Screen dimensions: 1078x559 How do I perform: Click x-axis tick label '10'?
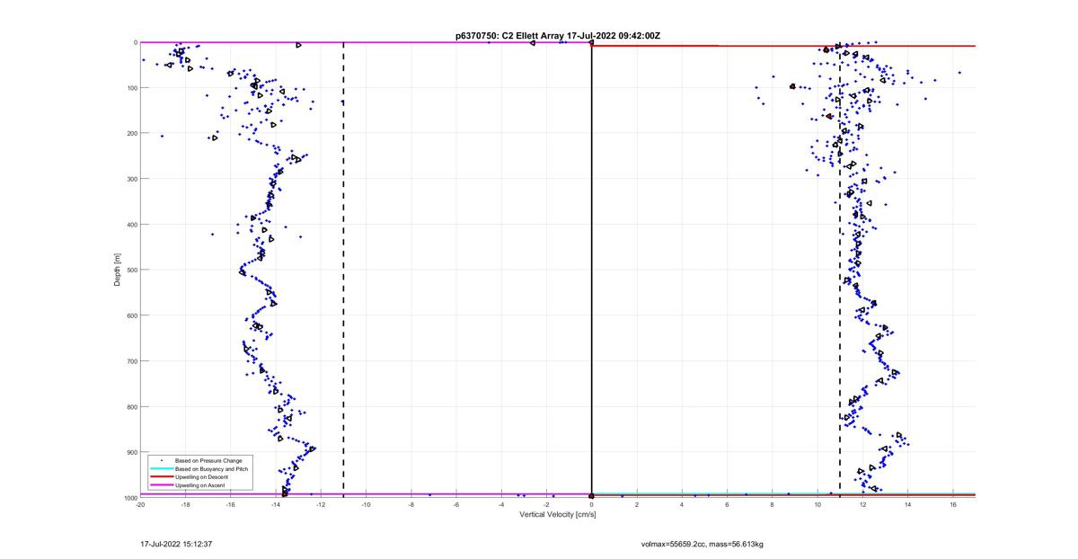tap(817, 503)
